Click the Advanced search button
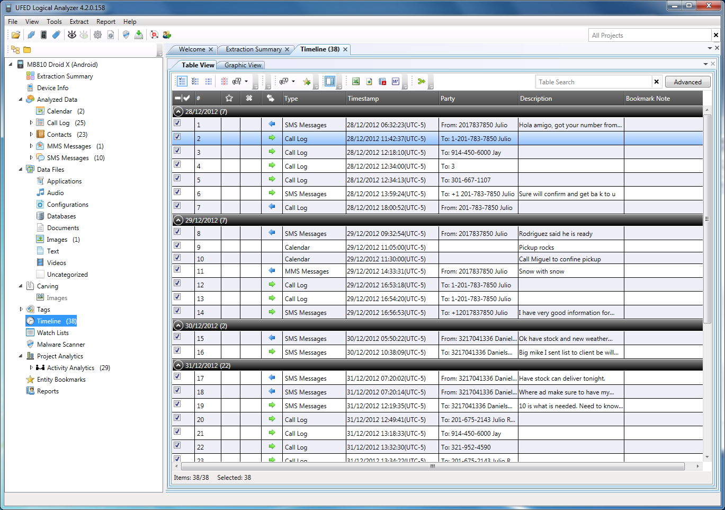 coord(687,82)
